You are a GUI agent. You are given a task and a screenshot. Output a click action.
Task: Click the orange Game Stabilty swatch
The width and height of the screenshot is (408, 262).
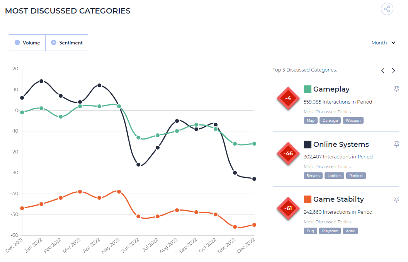pyautogui.click(x=308, y=199)
